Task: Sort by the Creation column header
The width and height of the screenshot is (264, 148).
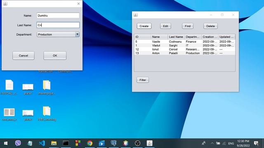Action: pyautogui.click(x=210, y=37)
